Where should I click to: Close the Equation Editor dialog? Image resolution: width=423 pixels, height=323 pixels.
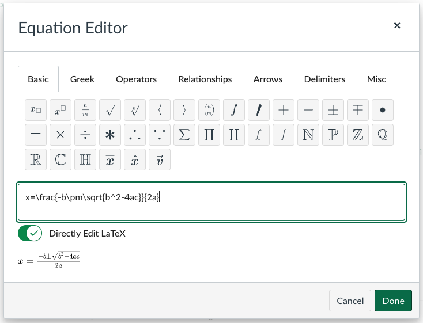tap(397, 25)
